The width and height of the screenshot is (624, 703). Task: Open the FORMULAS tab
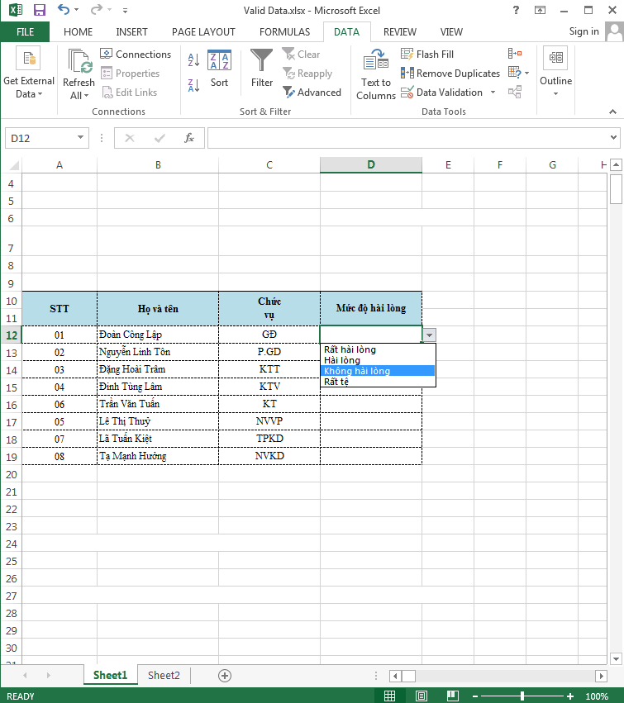click(284, 32)
